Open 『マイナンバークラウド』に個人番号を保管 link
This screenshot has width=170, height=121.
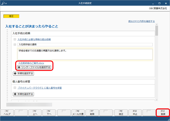(39, 88)
